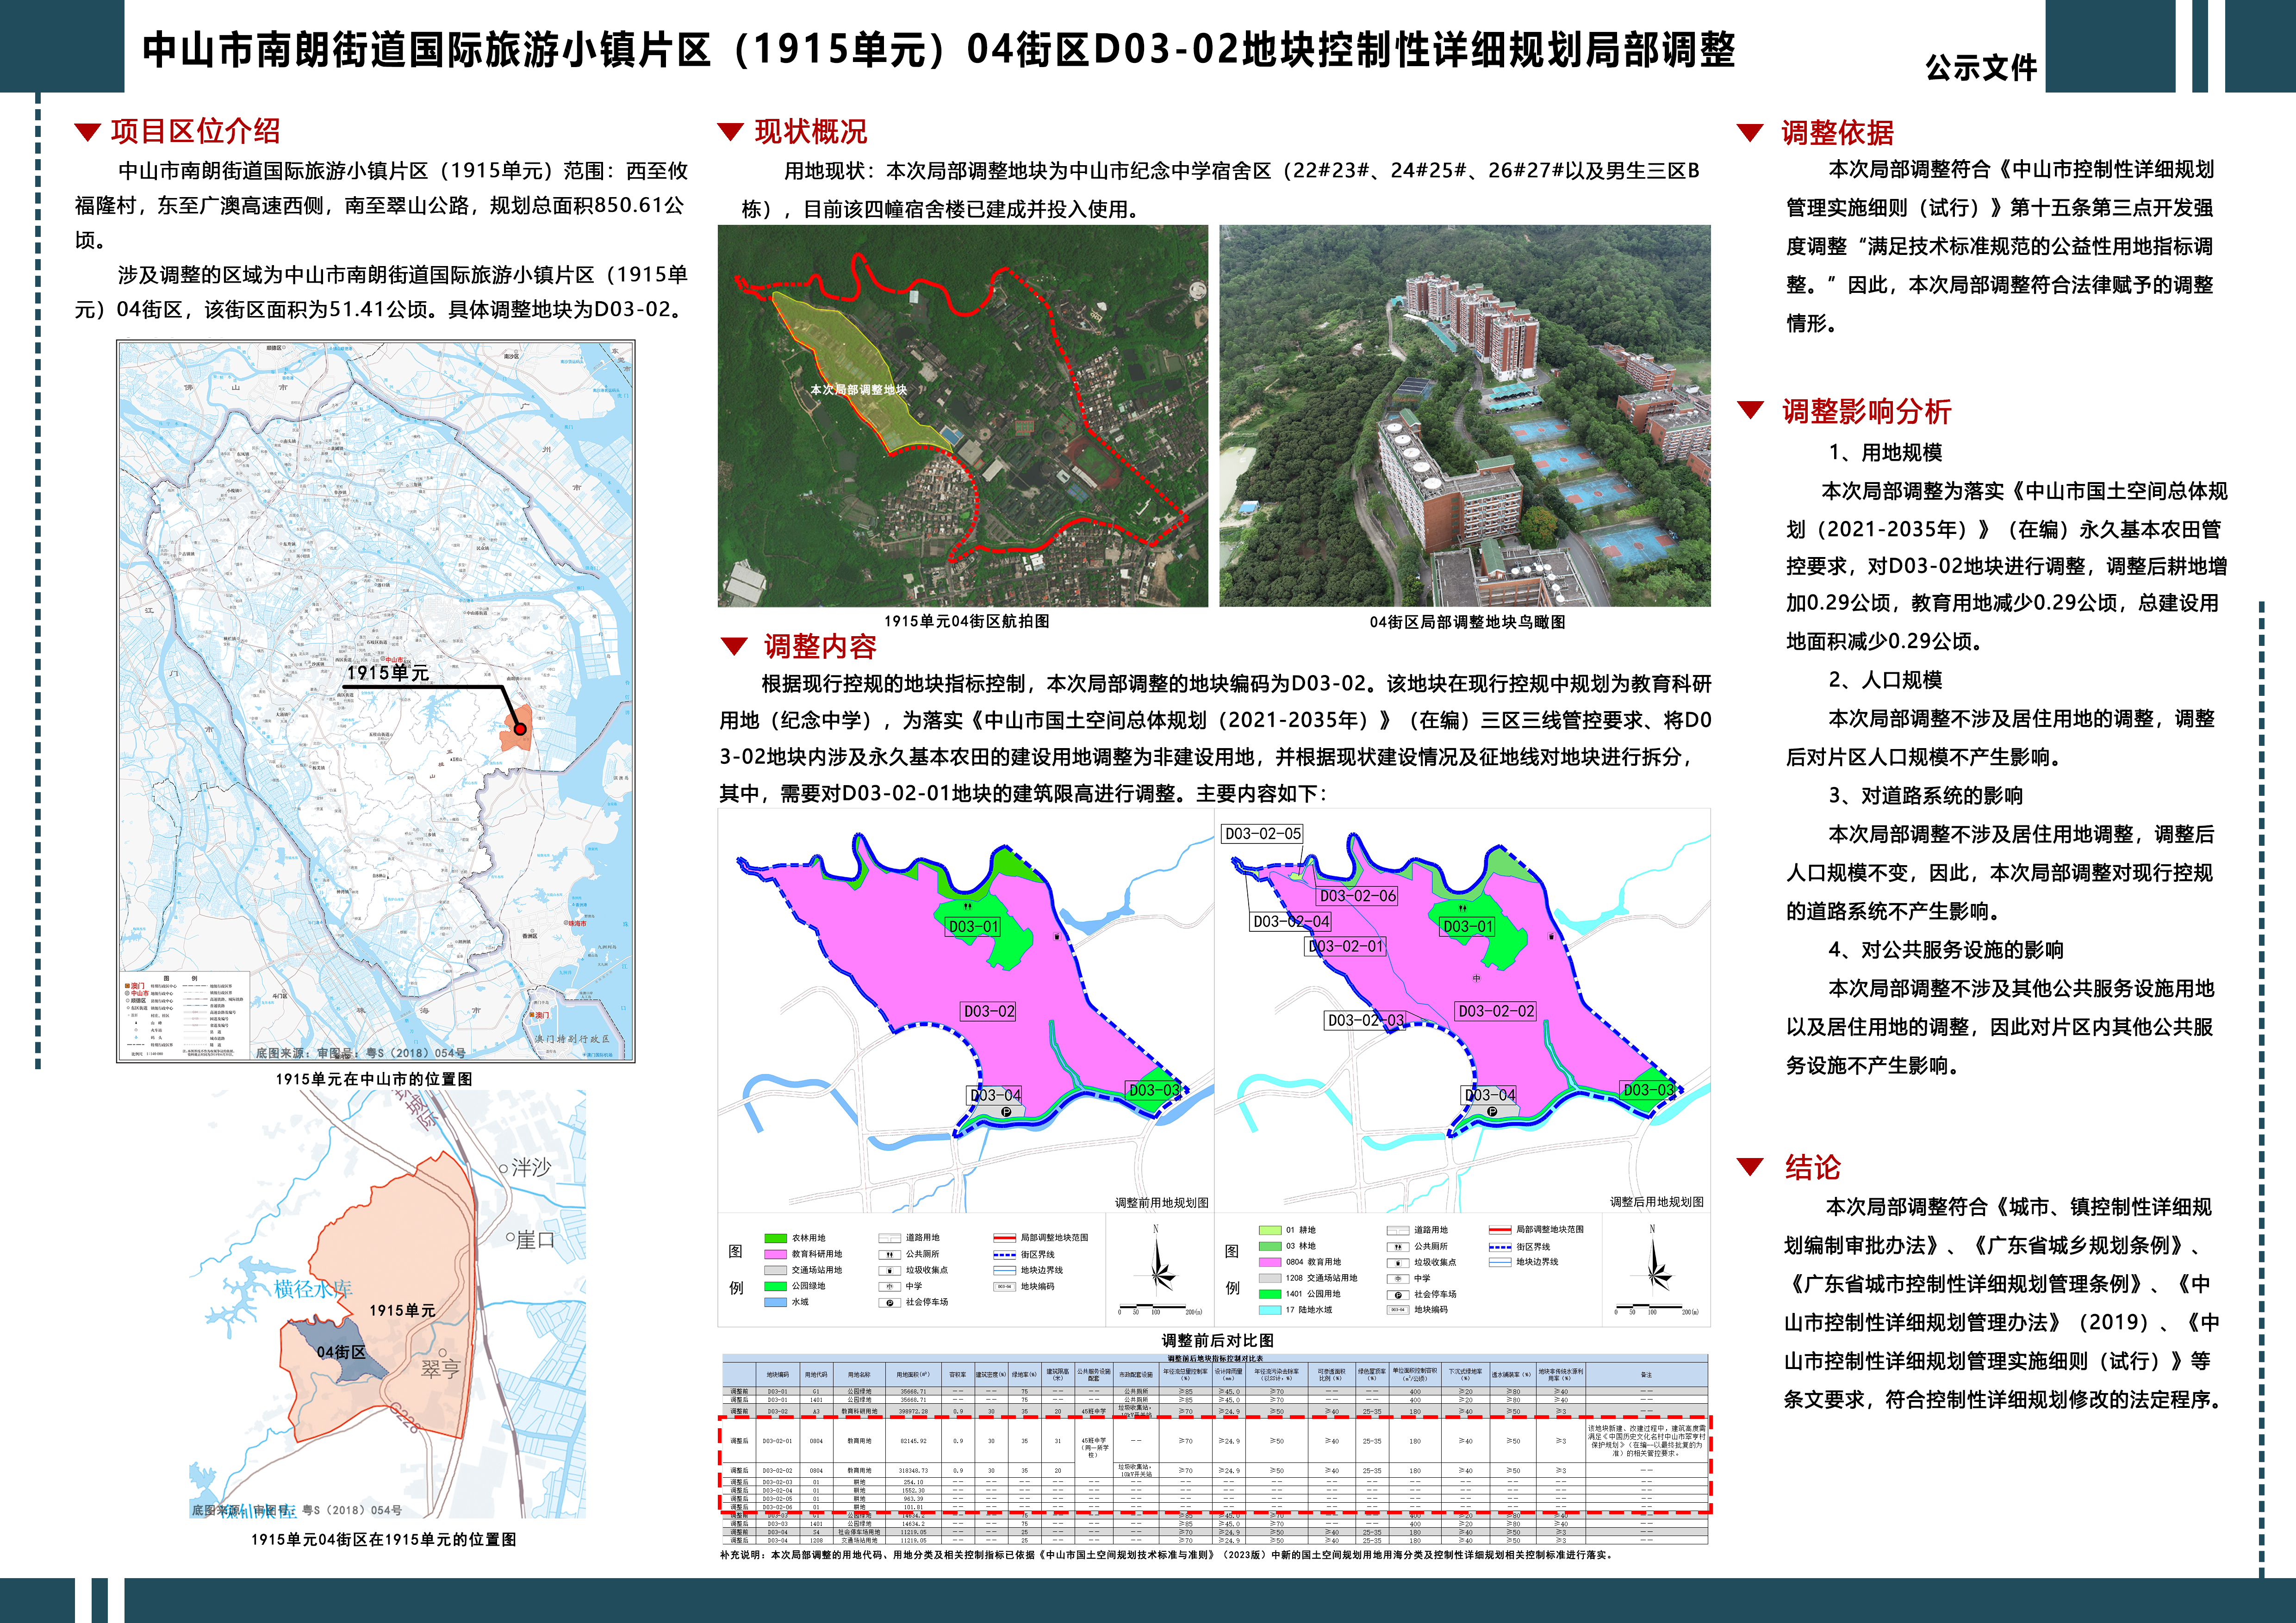Click the red-dot 1915单元 location marker on the Zhongshan map
Viewport: 2296px width, 1623px height.
tap(520, 729)
